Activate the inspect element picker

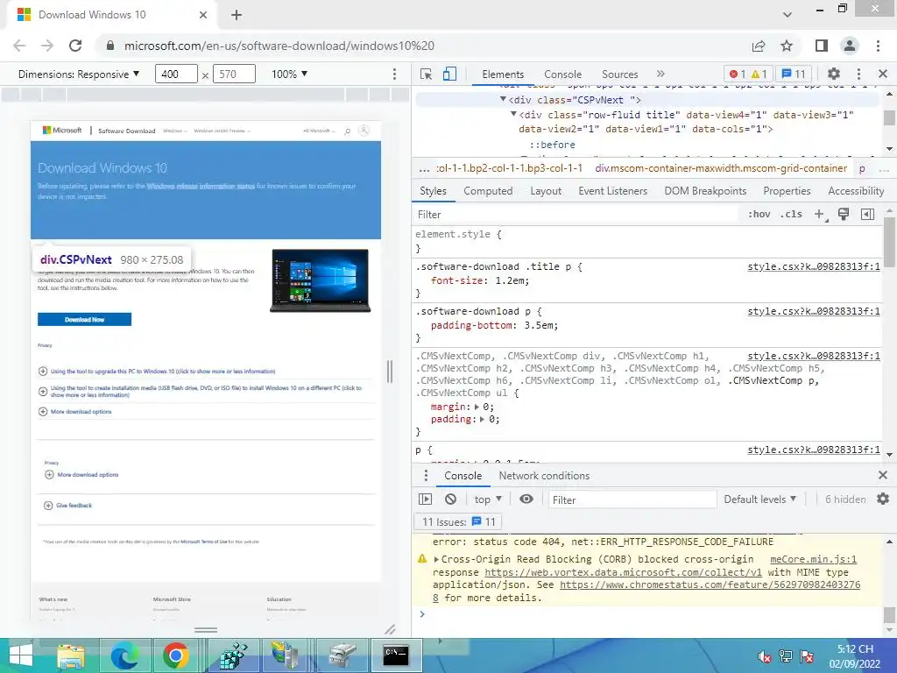(427, 74)
